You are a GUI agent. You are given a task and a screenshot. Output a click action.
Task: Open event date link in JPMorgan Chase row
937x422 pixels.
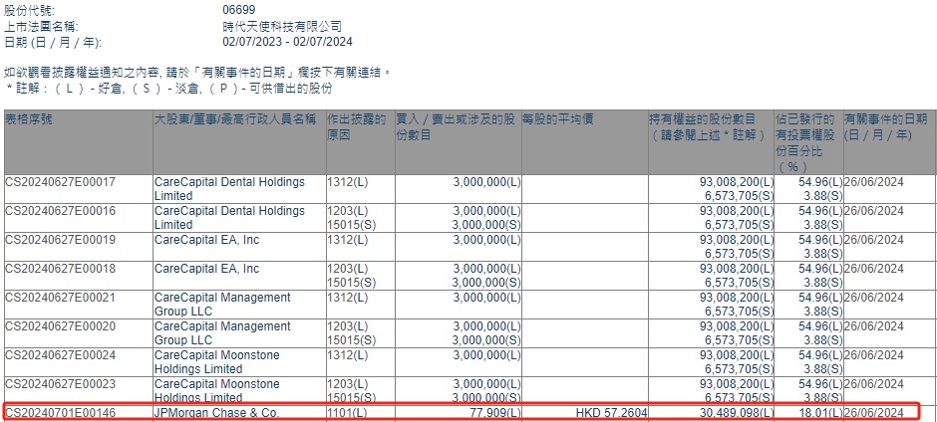pyautogui.click(x=874, y=412)
